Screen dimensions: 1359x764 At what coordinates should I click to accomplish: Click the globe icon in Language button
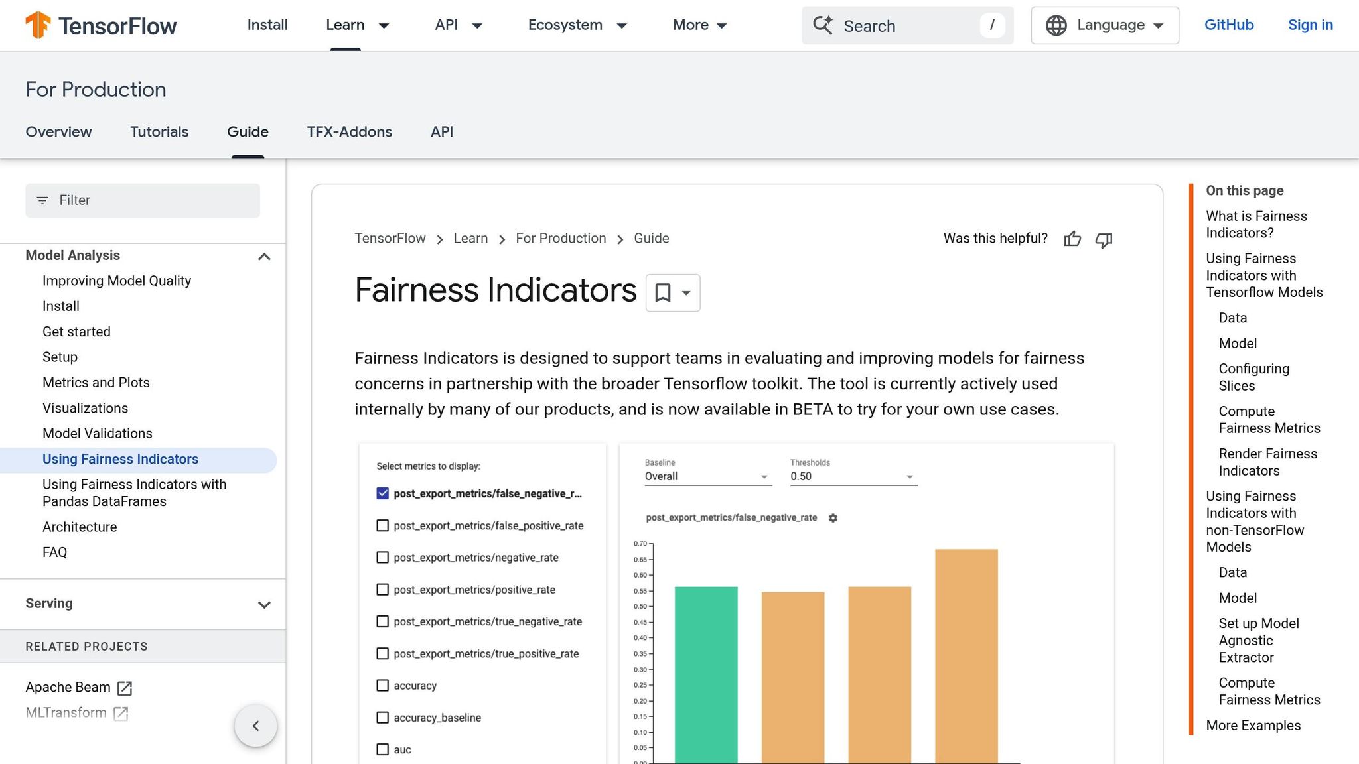(x=1056, y=25)
